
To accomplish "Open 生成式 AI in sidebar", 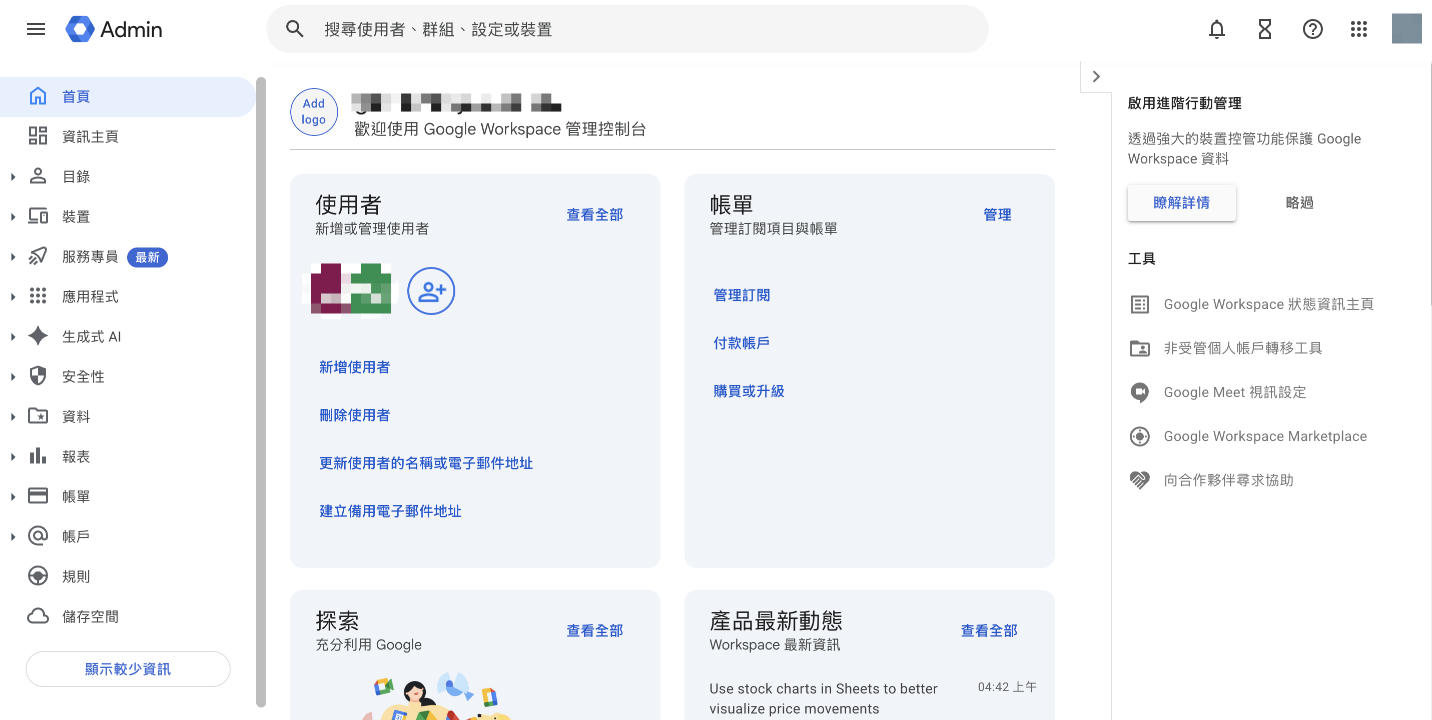I will (x=128, y=336).
